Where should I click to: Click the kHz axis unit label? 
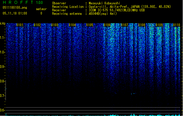(3, 23)
